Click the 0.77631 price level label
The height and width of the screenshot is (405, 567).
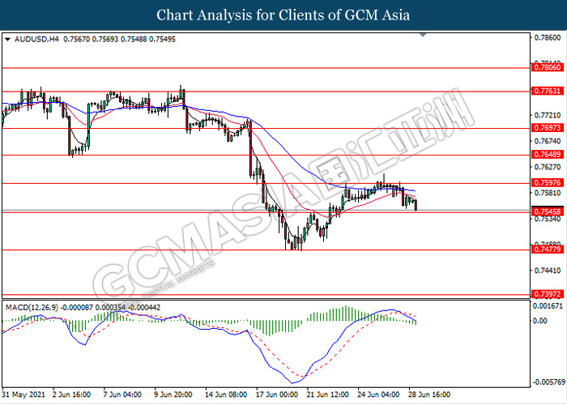point(548,91)
